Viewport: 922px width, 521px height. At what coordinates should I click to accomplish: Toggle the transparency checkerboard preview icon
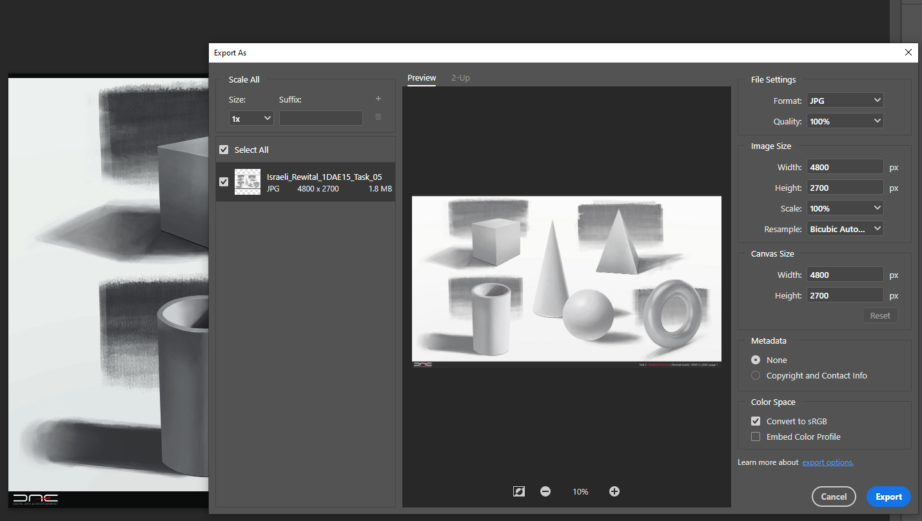(x=518, y=491)
